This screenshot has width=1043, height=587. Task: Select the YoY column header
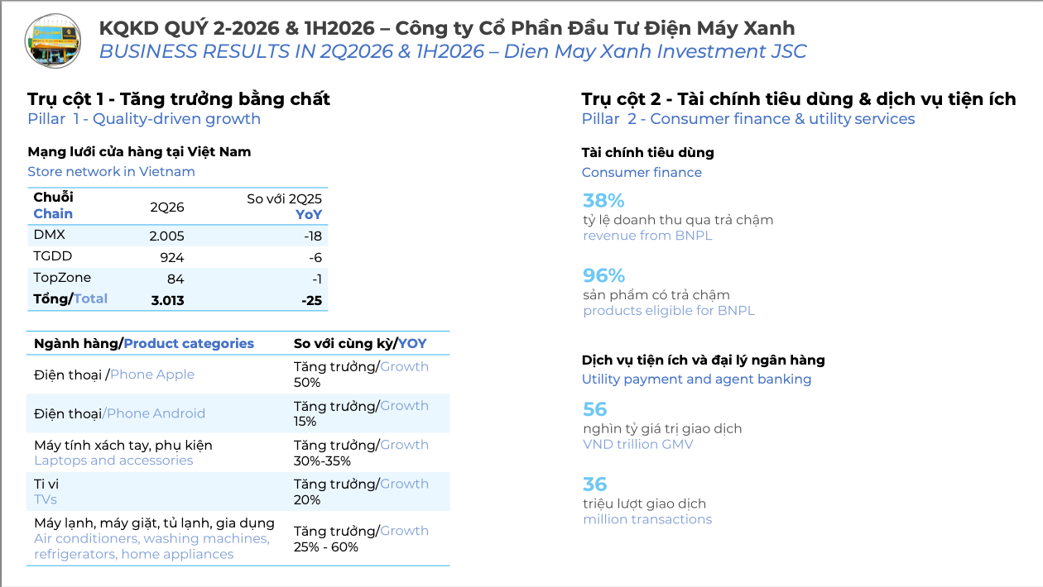pyautogui.click(x=309, y=214)
